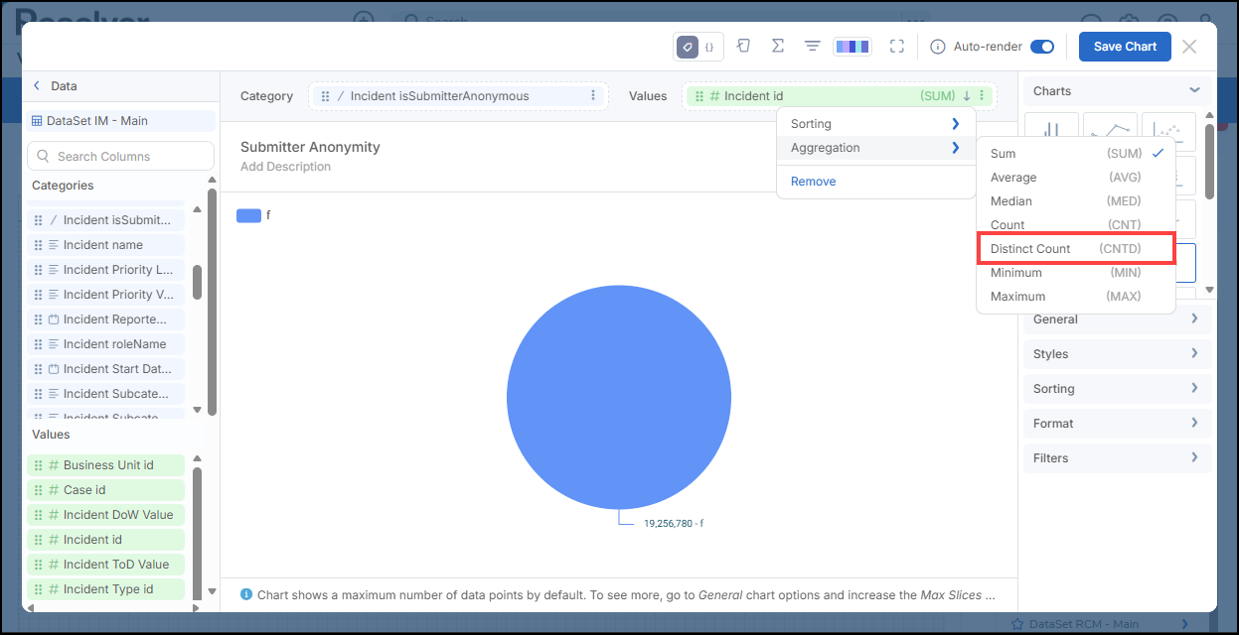
Task: Select Average aggregation
Action: (1076, 178)
